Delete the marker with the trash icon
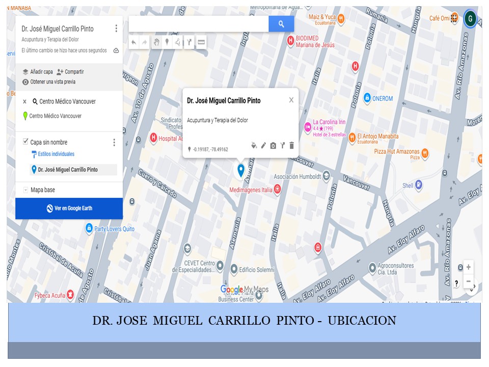489x367 pixels. [x=291, y=145]
